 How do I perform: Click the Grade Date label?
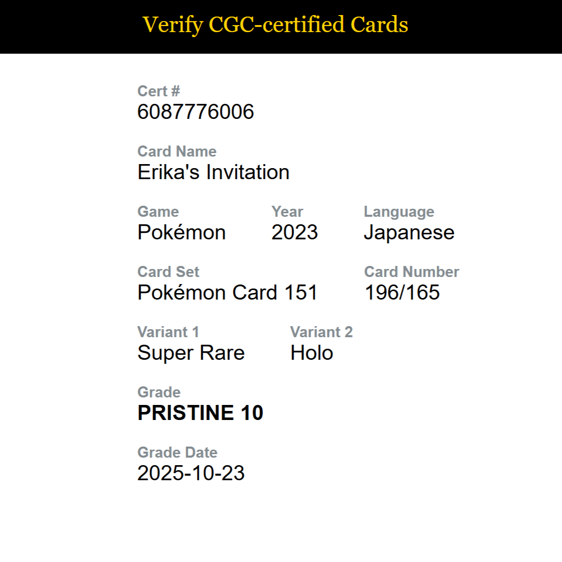pyautogui.click(x=178, y=452)
